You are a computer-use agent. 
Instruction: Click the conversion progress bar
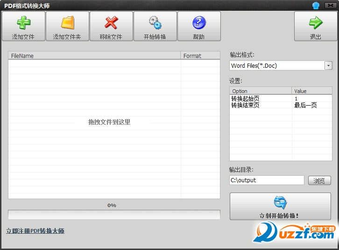pyautogui.click(x=114, y=214)
